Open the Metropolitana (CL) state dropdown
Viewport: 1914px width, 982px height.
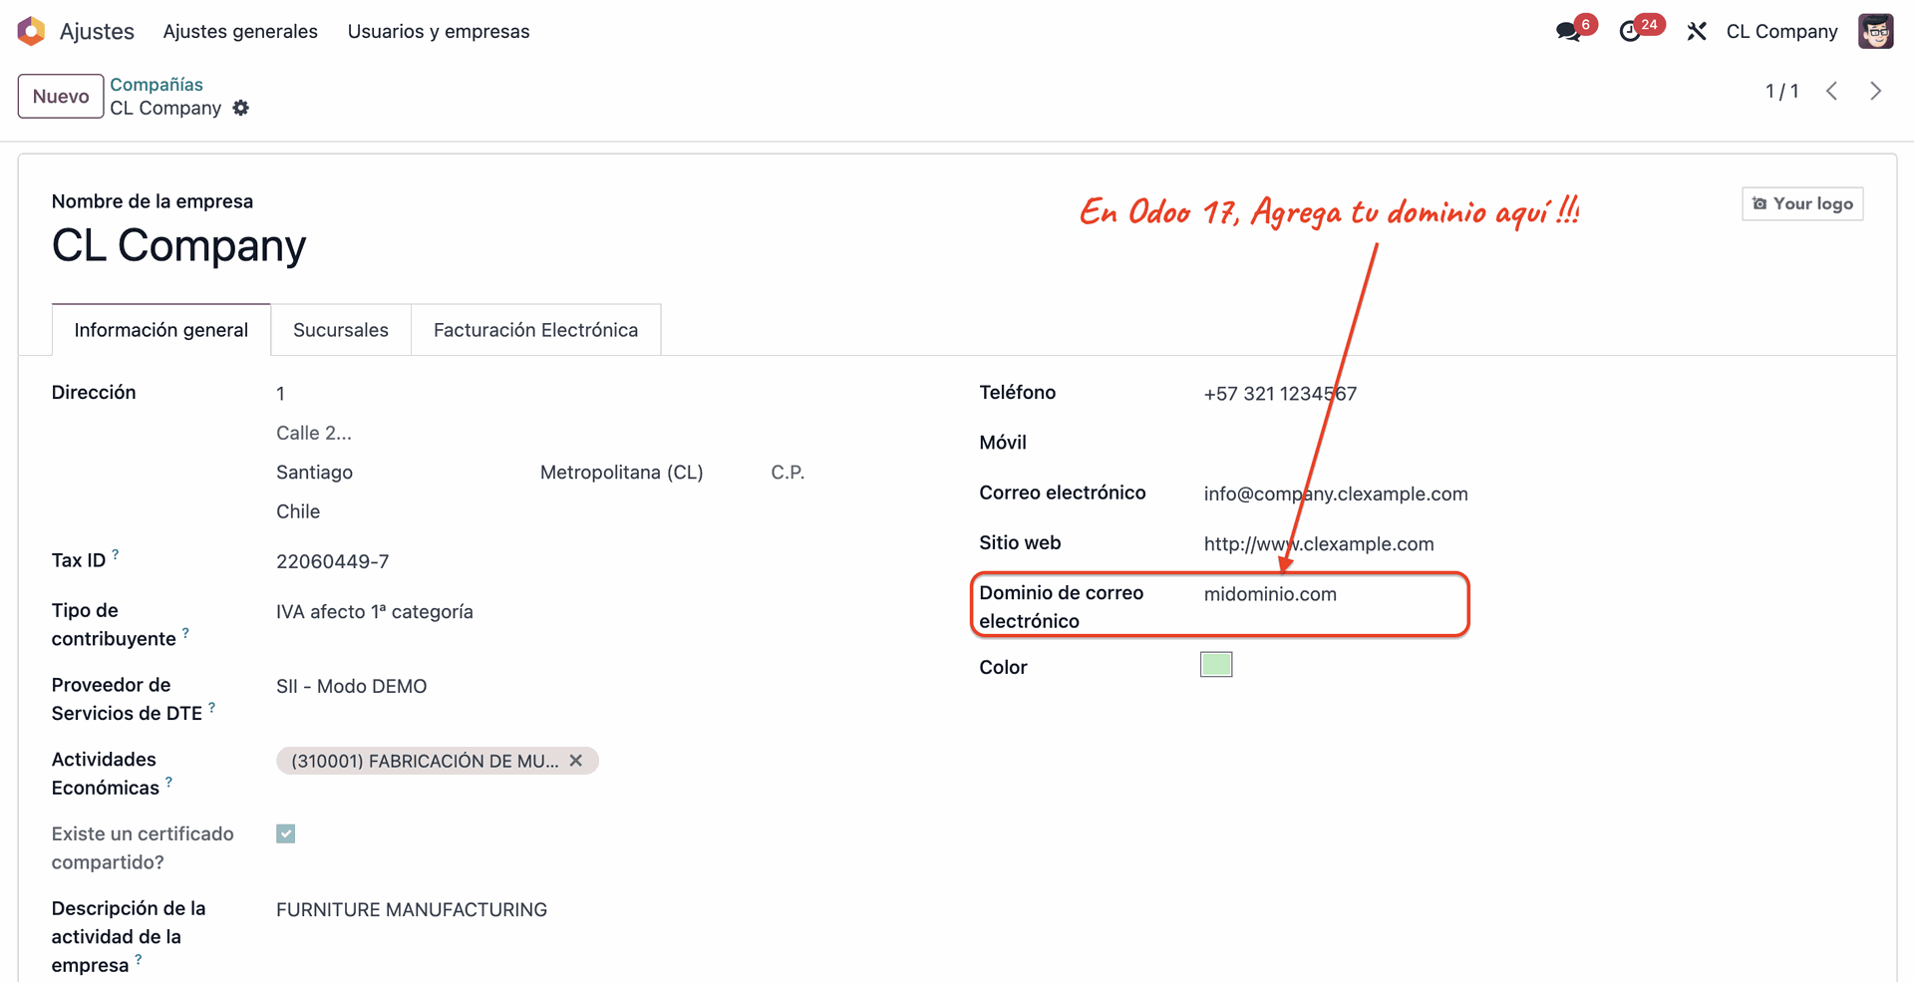coord(621,472)
